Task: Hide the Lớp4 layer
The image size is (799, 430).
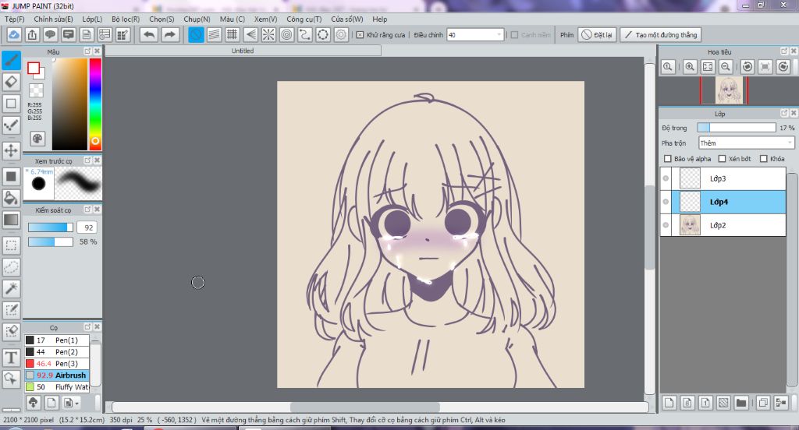Action: pos(666,202)
